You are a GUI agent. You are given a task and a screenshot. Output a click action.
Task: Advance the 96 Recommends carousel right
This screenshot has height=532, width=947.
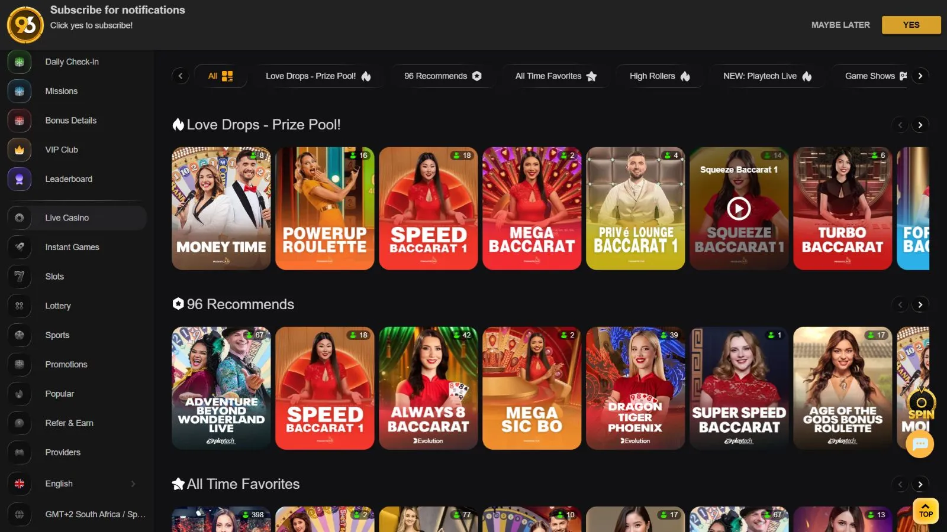click(920, 304)
